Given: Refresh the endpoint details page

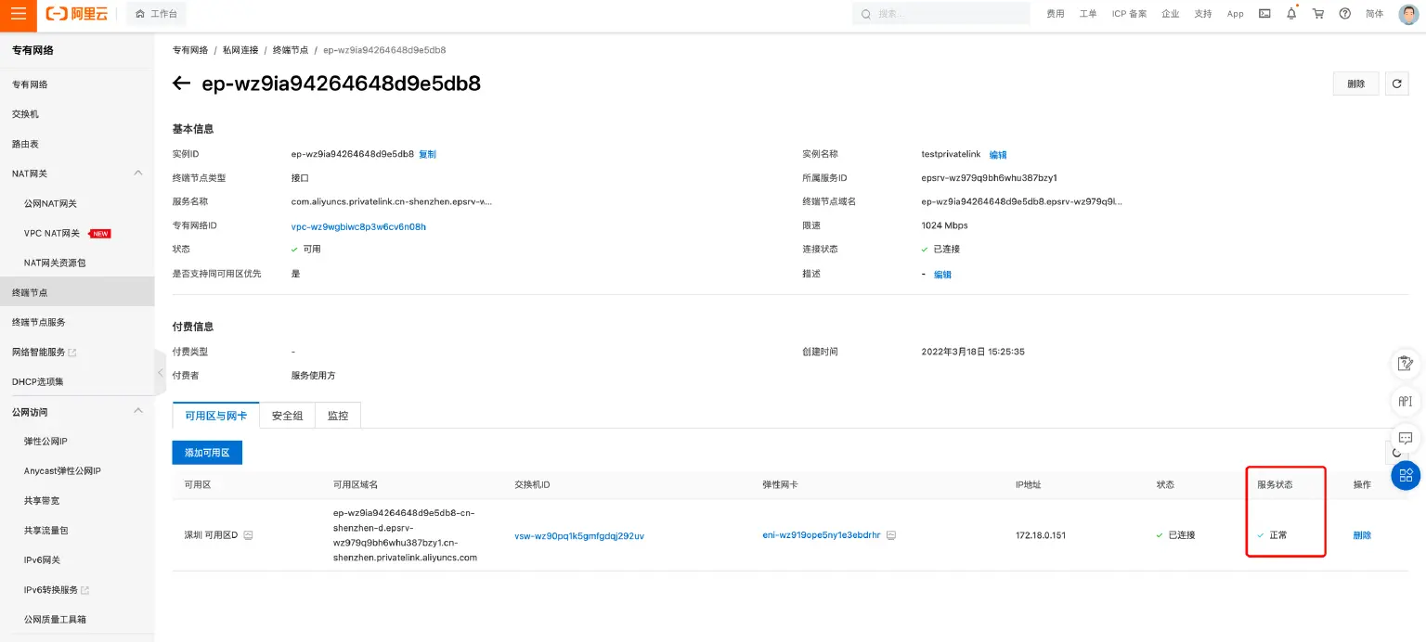Looking at the screenshot, I should tap(1396, 83).
